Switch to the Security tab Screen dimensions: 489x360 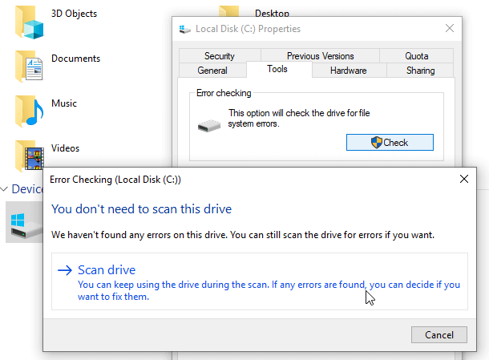220,56
